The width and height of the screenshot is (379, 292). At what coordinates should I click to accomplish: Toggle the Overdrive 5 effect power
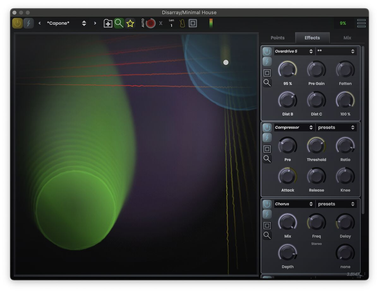[x=267, y=52]
